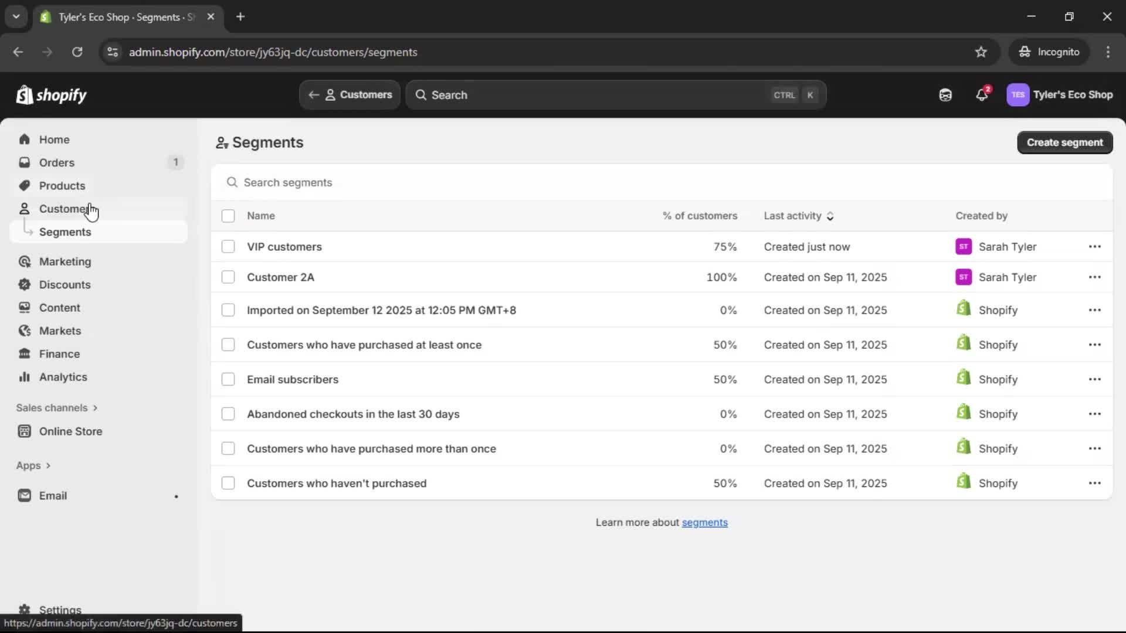Sort segments by Last activity
Viewport: 1126px width, 633px height.
point(799,216)
